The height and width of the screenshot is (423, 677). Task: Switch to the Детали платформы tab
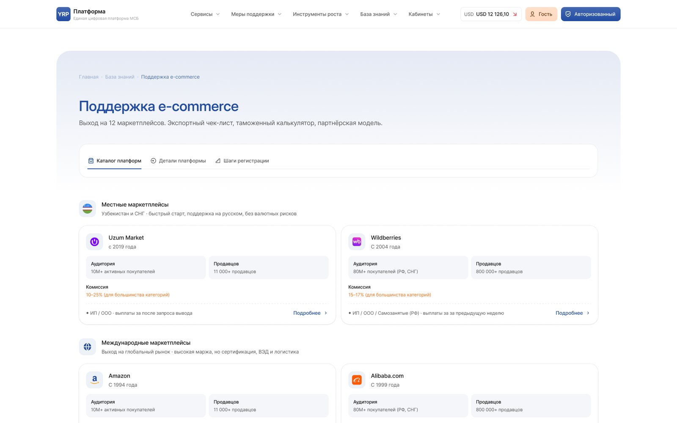pyautogui.click(x=178, y=161)
